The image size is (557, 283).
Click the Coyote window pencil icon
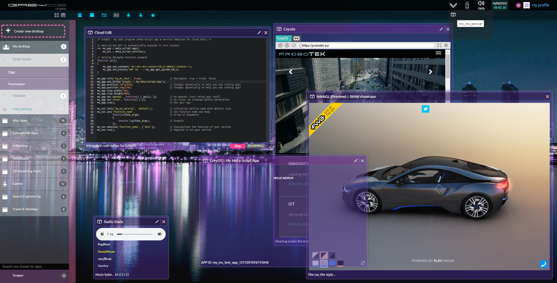[x=441, y=29]
